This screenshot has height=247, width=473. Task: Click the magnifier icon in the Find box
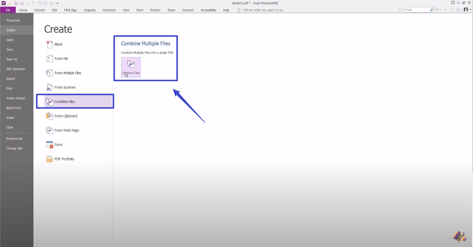[x=432, y=9]
